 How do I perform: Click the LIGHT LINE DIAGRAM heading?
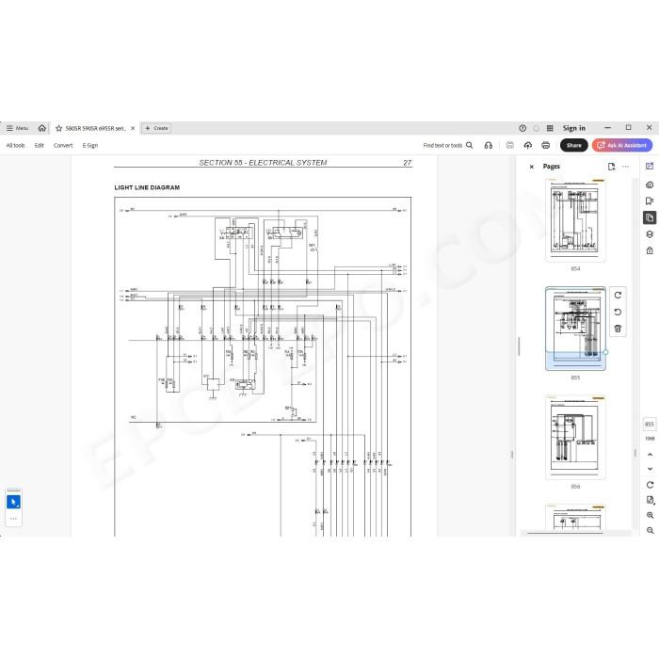147,187
